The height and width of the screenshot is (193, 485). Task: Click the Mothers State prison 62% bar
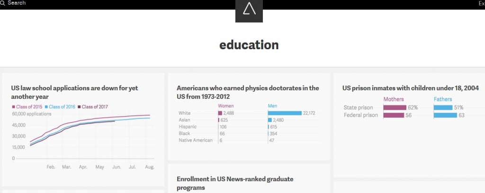pyautogui.click(x=395, y=107)
